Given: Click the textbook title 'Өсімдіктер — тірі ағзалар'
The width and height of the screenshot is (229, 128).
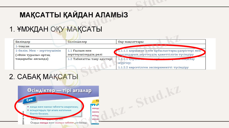Looking at the screenshot, I should (59, 90).
